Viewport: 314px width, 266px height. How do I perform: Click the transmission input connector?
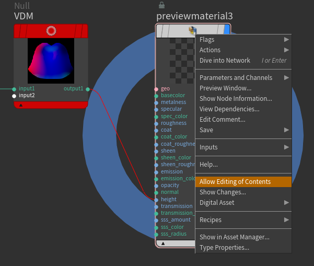point(156,206)
